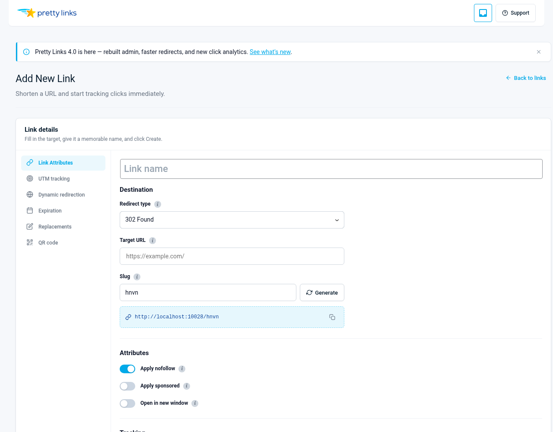Click the Target URL info icon
Viewport: 553px width, 432px height.
tap(153, 241)
